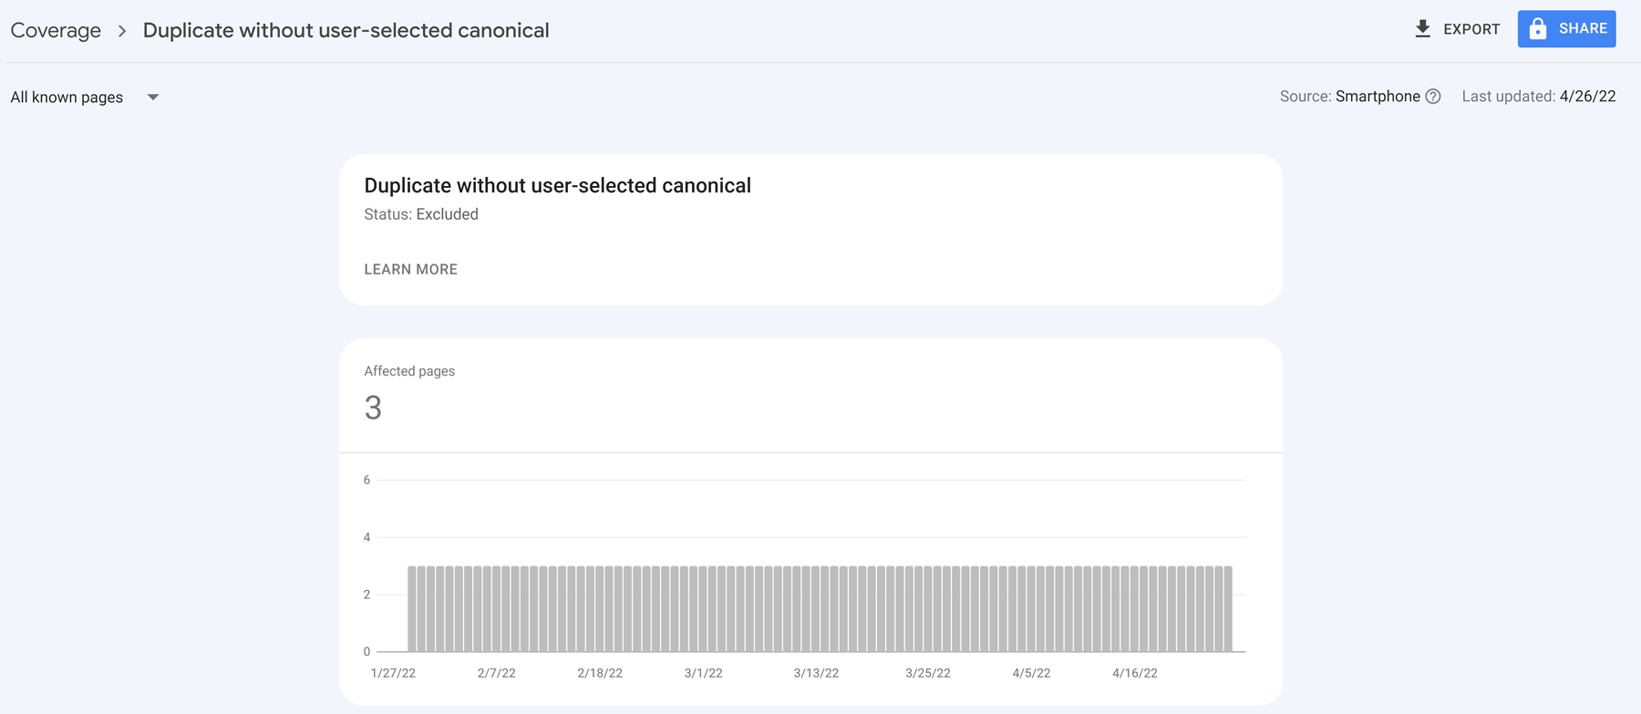Click the LEARN MORE link
The image size is (1641, 714).
(410, 269)
